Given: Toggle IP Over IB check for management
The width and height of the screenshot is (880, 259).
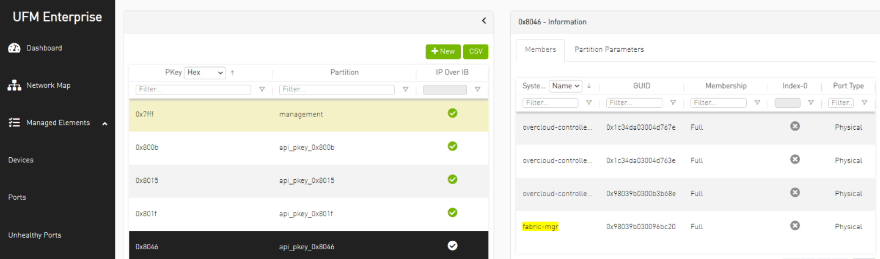Looking at the screenshot, I should 452,113.
